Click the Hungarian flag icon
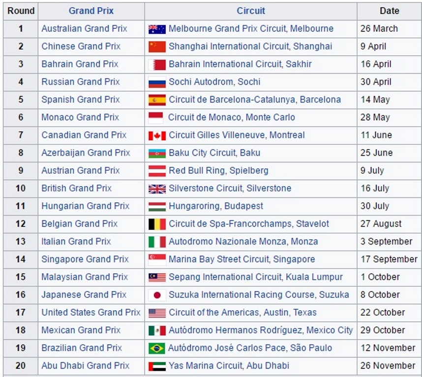This screenshot has height=377, width=422. click(157, 207)
